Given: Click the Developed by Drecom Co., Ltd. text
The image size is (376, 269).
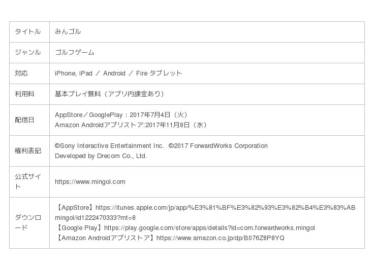Looking at the screenshot, I should point(101,156).
